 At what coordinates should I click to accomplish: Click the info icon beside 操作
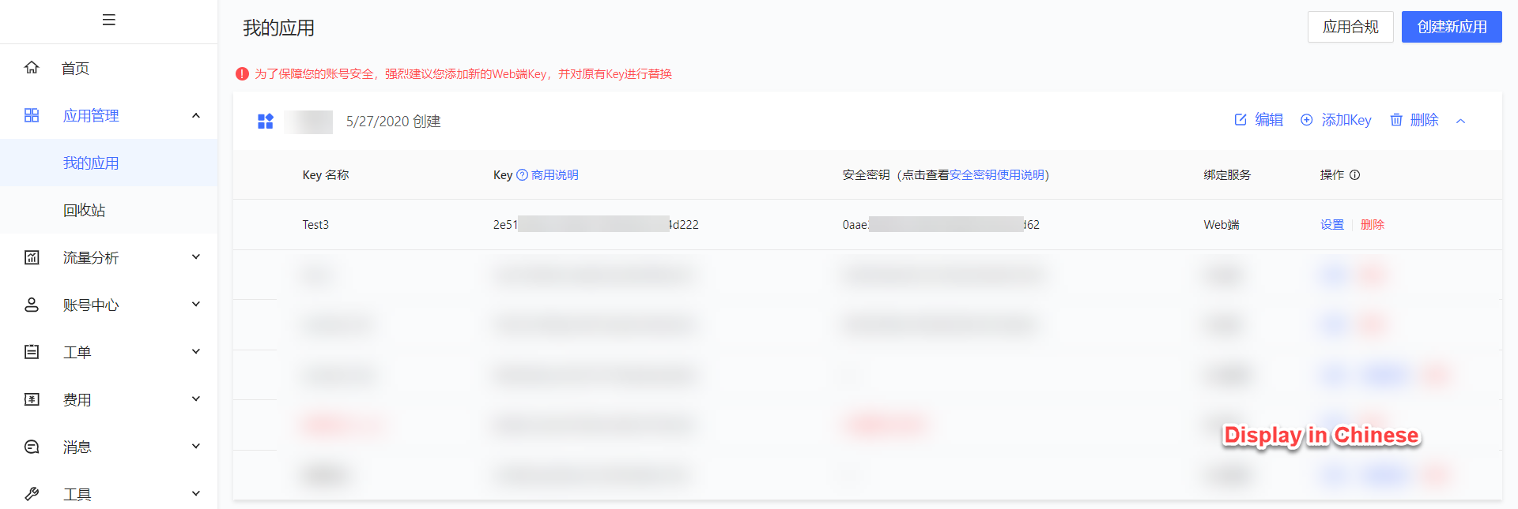tap(1354, 175)
